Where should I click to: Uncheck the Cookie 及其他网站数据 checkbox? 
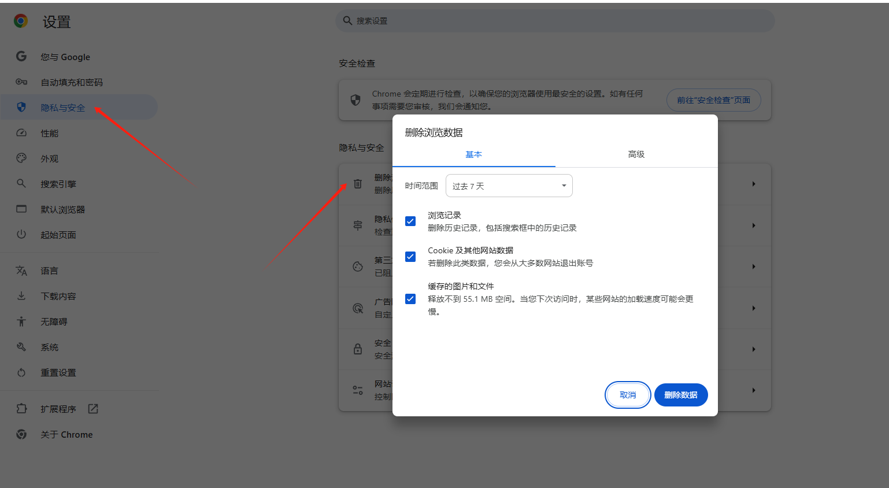pos(410,257)
